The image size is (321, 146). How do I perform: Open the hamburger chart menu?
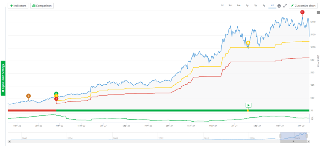tap(318, 13)
